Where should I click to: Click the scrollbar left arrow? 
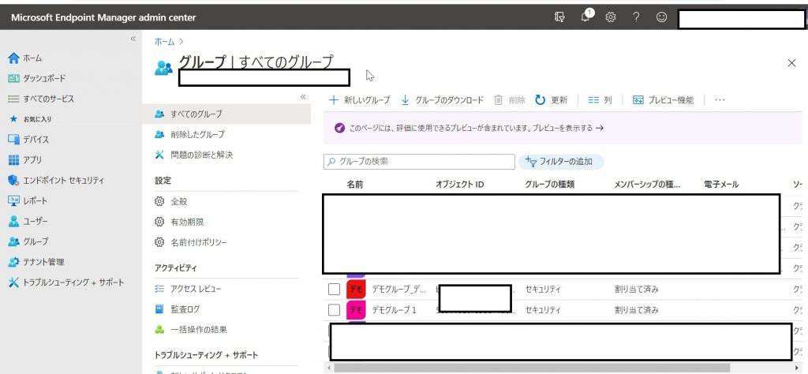click(327, 368)
